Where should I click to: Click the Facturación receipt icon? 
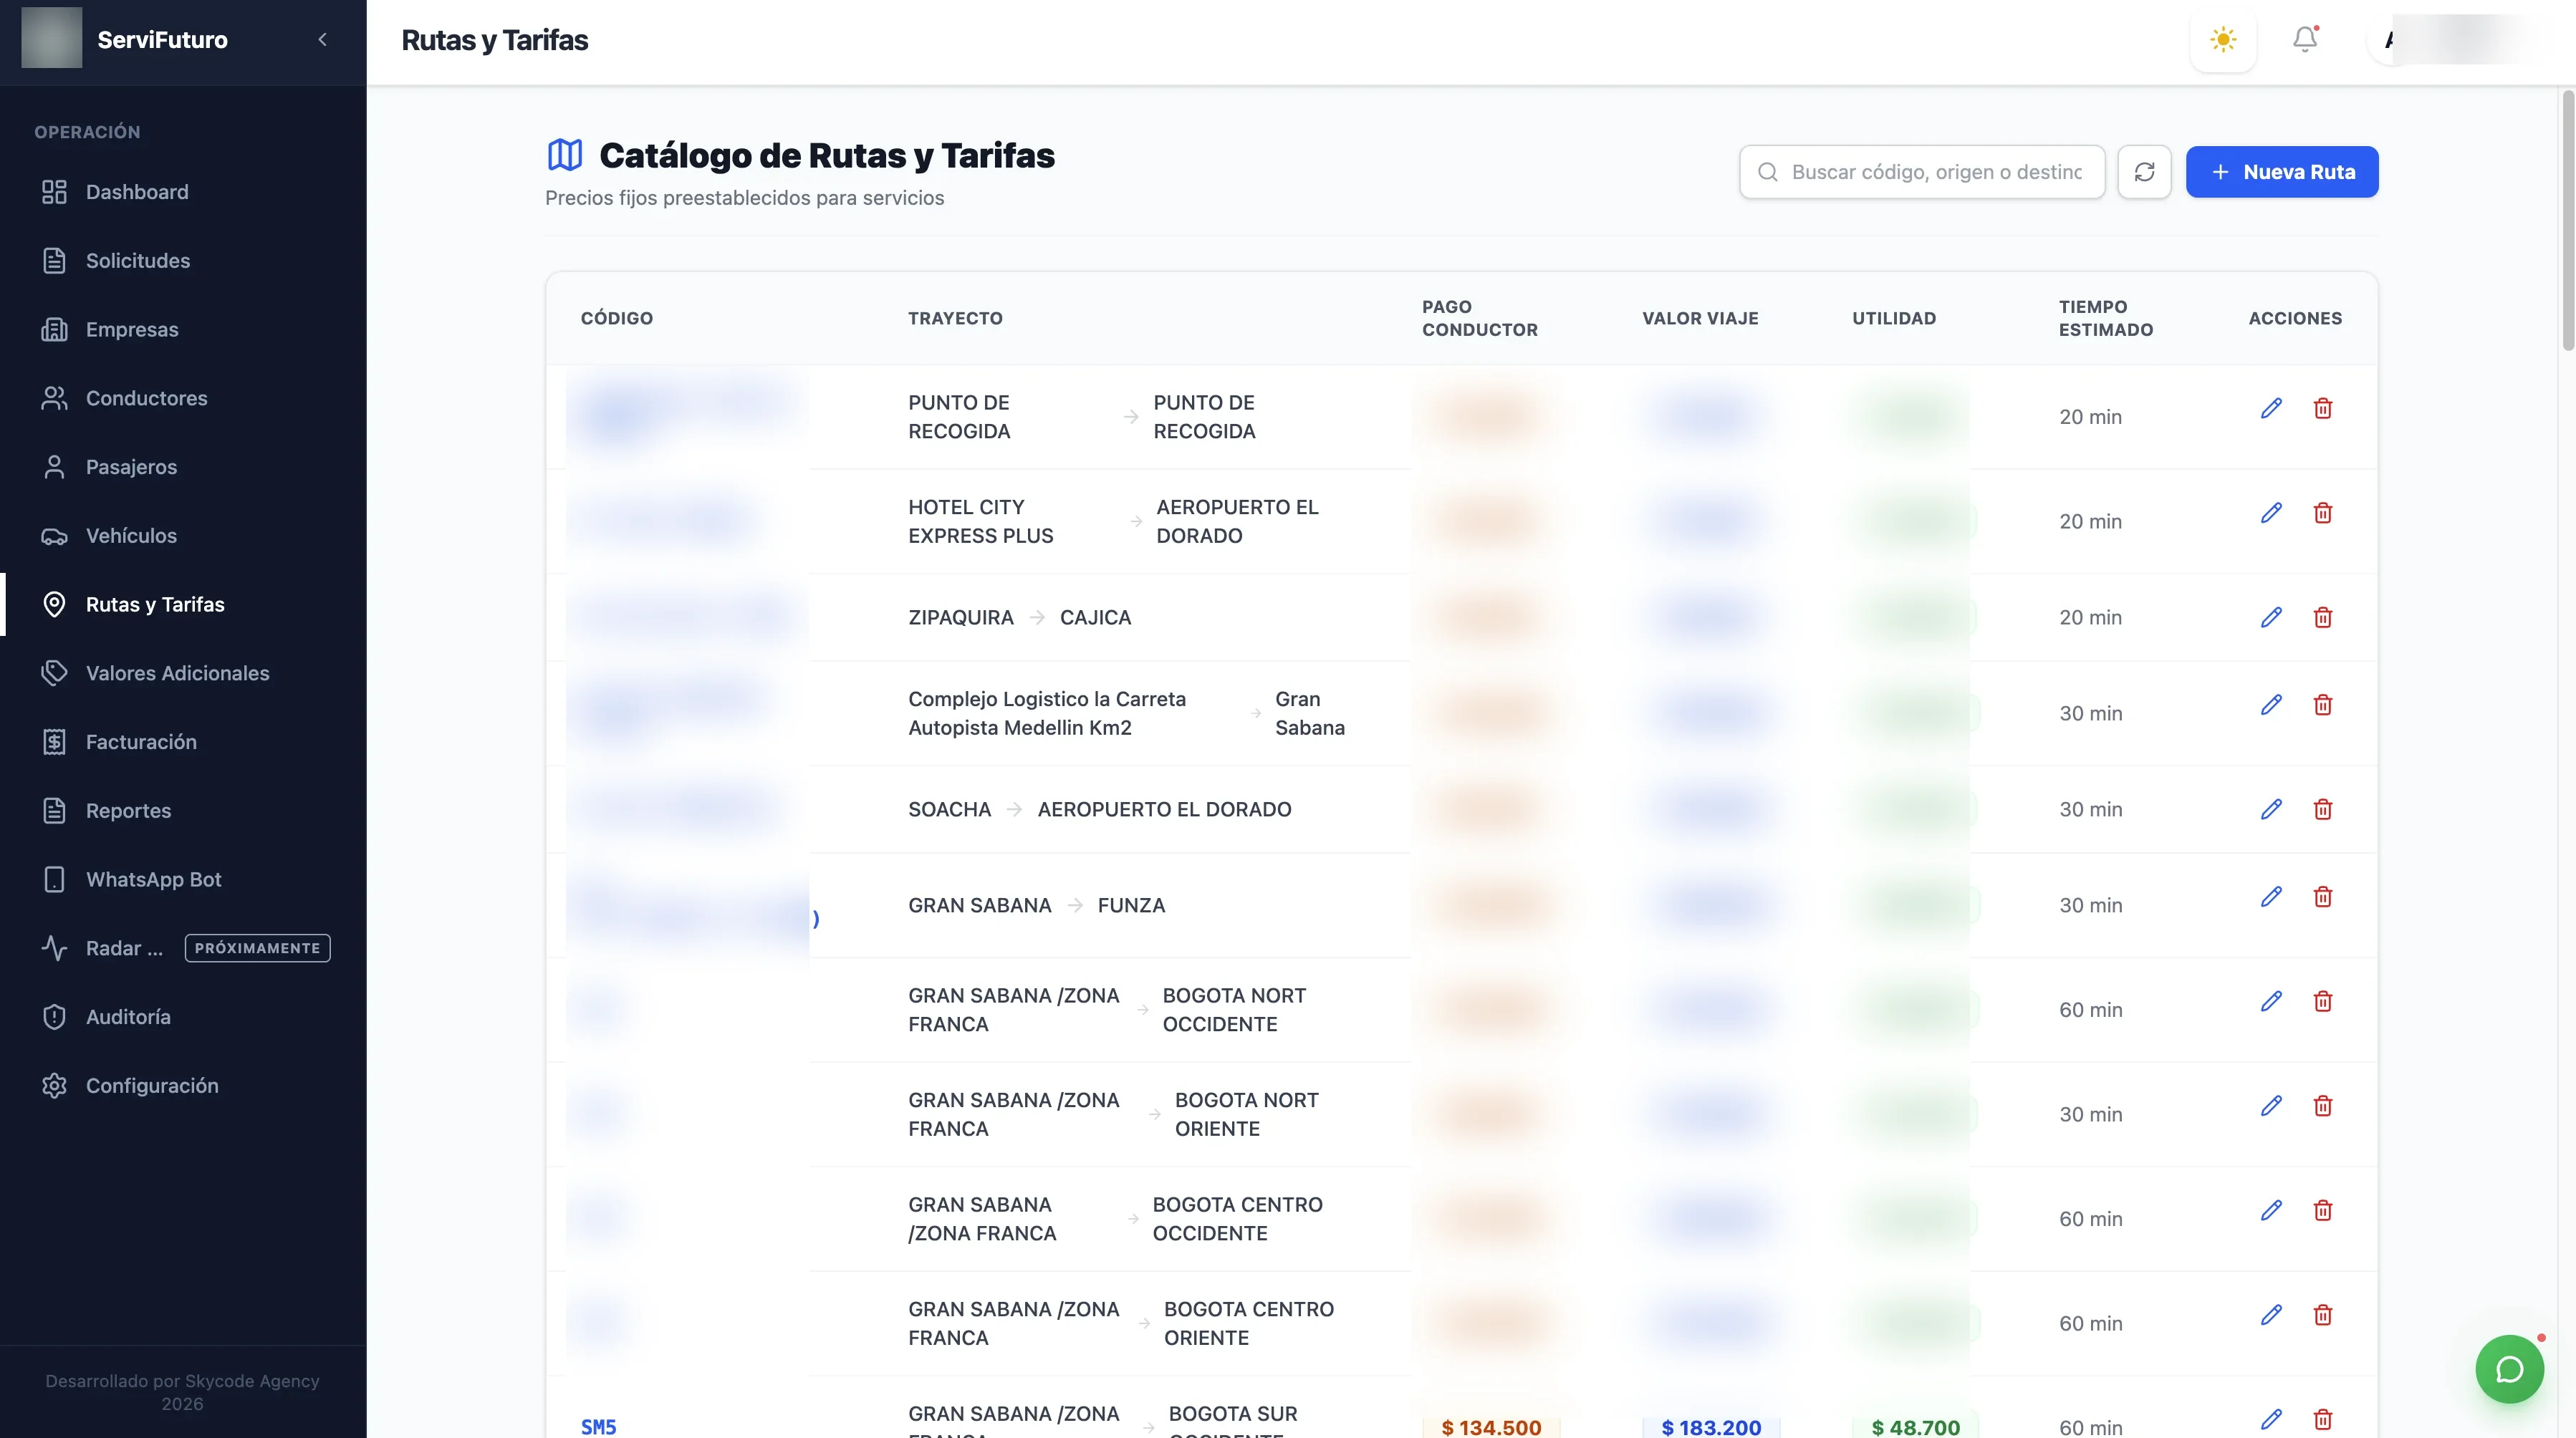pos(54,742)
